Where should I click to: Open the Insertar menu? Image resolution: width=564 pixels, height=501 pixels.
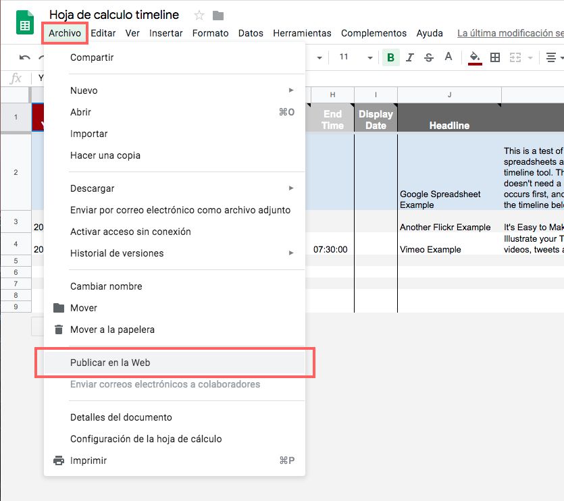165,33
